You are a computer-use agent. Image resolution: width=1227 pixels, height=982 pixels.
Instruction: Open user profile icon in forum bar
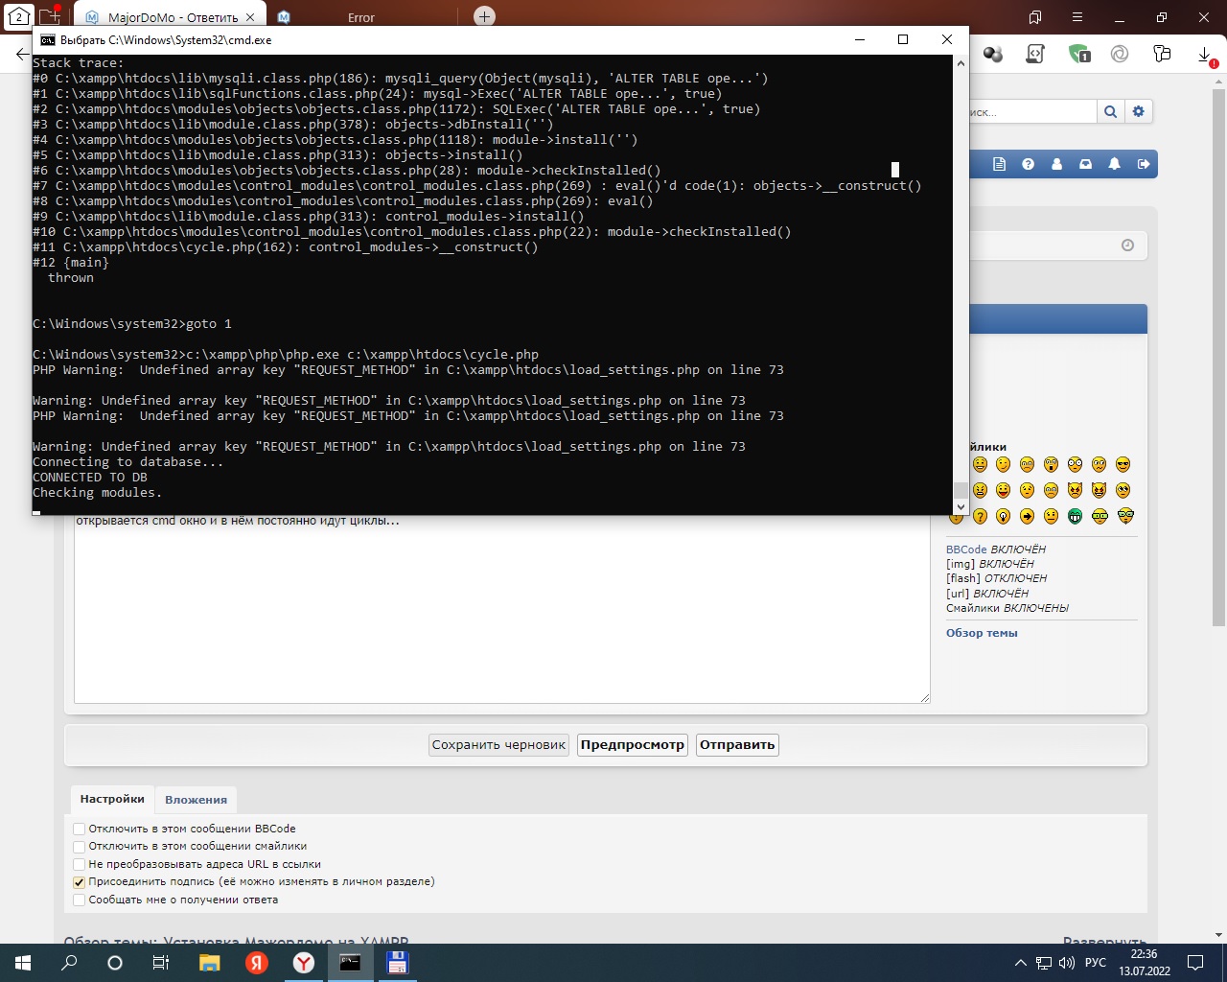click(1056, 164)
